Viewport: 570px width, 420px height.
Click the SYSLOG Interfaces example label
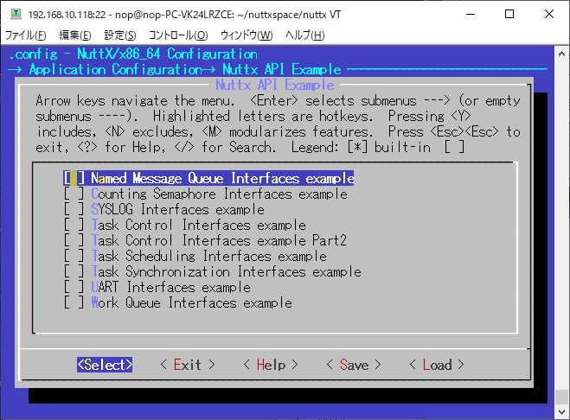tap(178, 209)
